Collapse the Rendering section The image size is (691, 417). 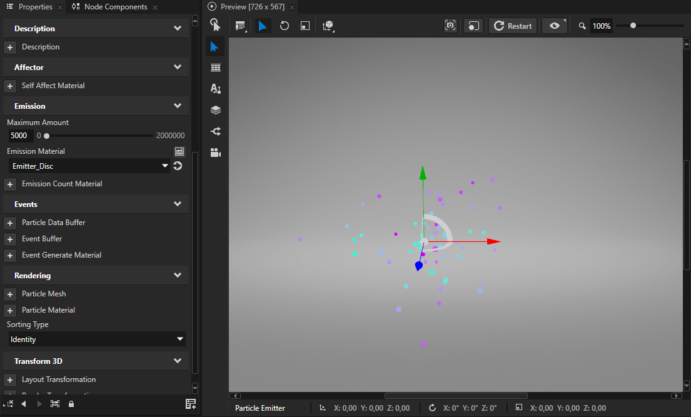tap(178, 275)
